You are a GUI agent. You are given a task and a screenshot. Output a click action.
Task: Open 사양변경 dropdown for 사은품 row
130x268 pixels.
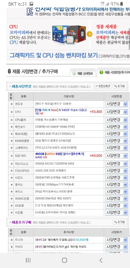[x=117, y=212]
